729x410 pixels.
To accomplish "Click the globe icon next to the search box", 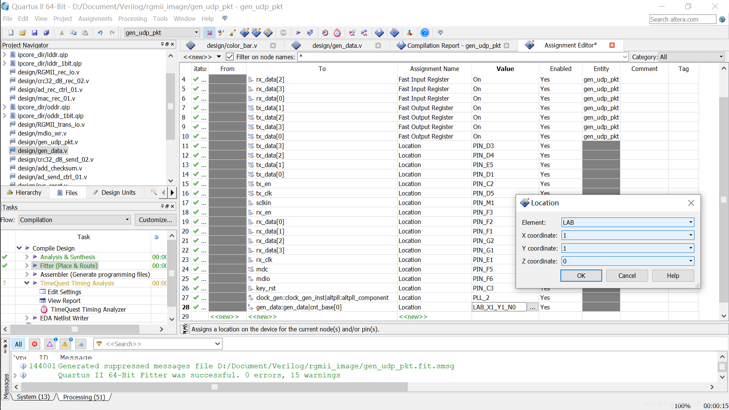I will pyautogui.click(x=722, y=19).
